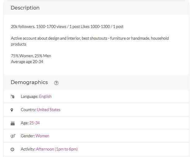
Task: Click the Activity label text
Action: click(28, 149)
